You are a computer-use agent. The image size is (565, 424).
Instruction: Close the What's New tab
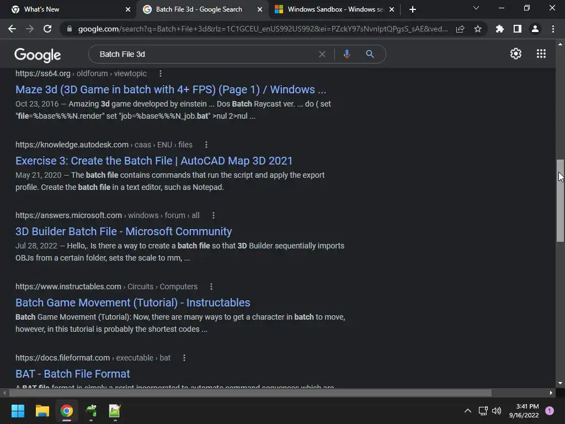tap(128, 9)
